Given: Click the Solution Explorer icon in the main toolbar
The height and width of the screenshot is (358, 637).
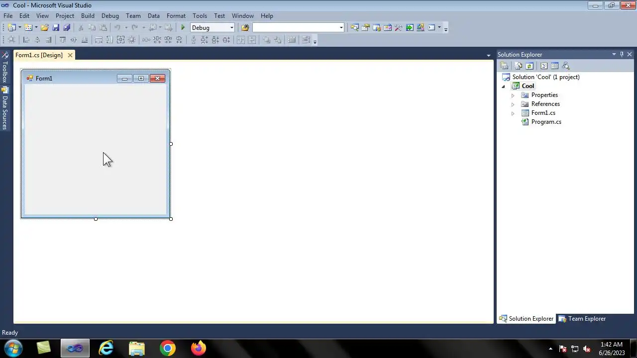Looking at the screenshot, I should pos(355,28).
